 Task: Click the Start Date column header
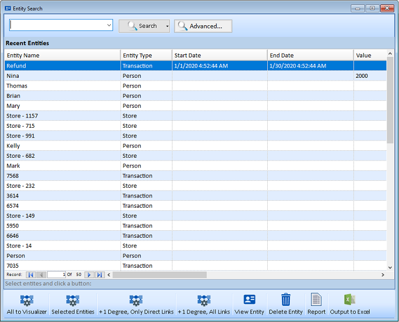tap(219, 55)
